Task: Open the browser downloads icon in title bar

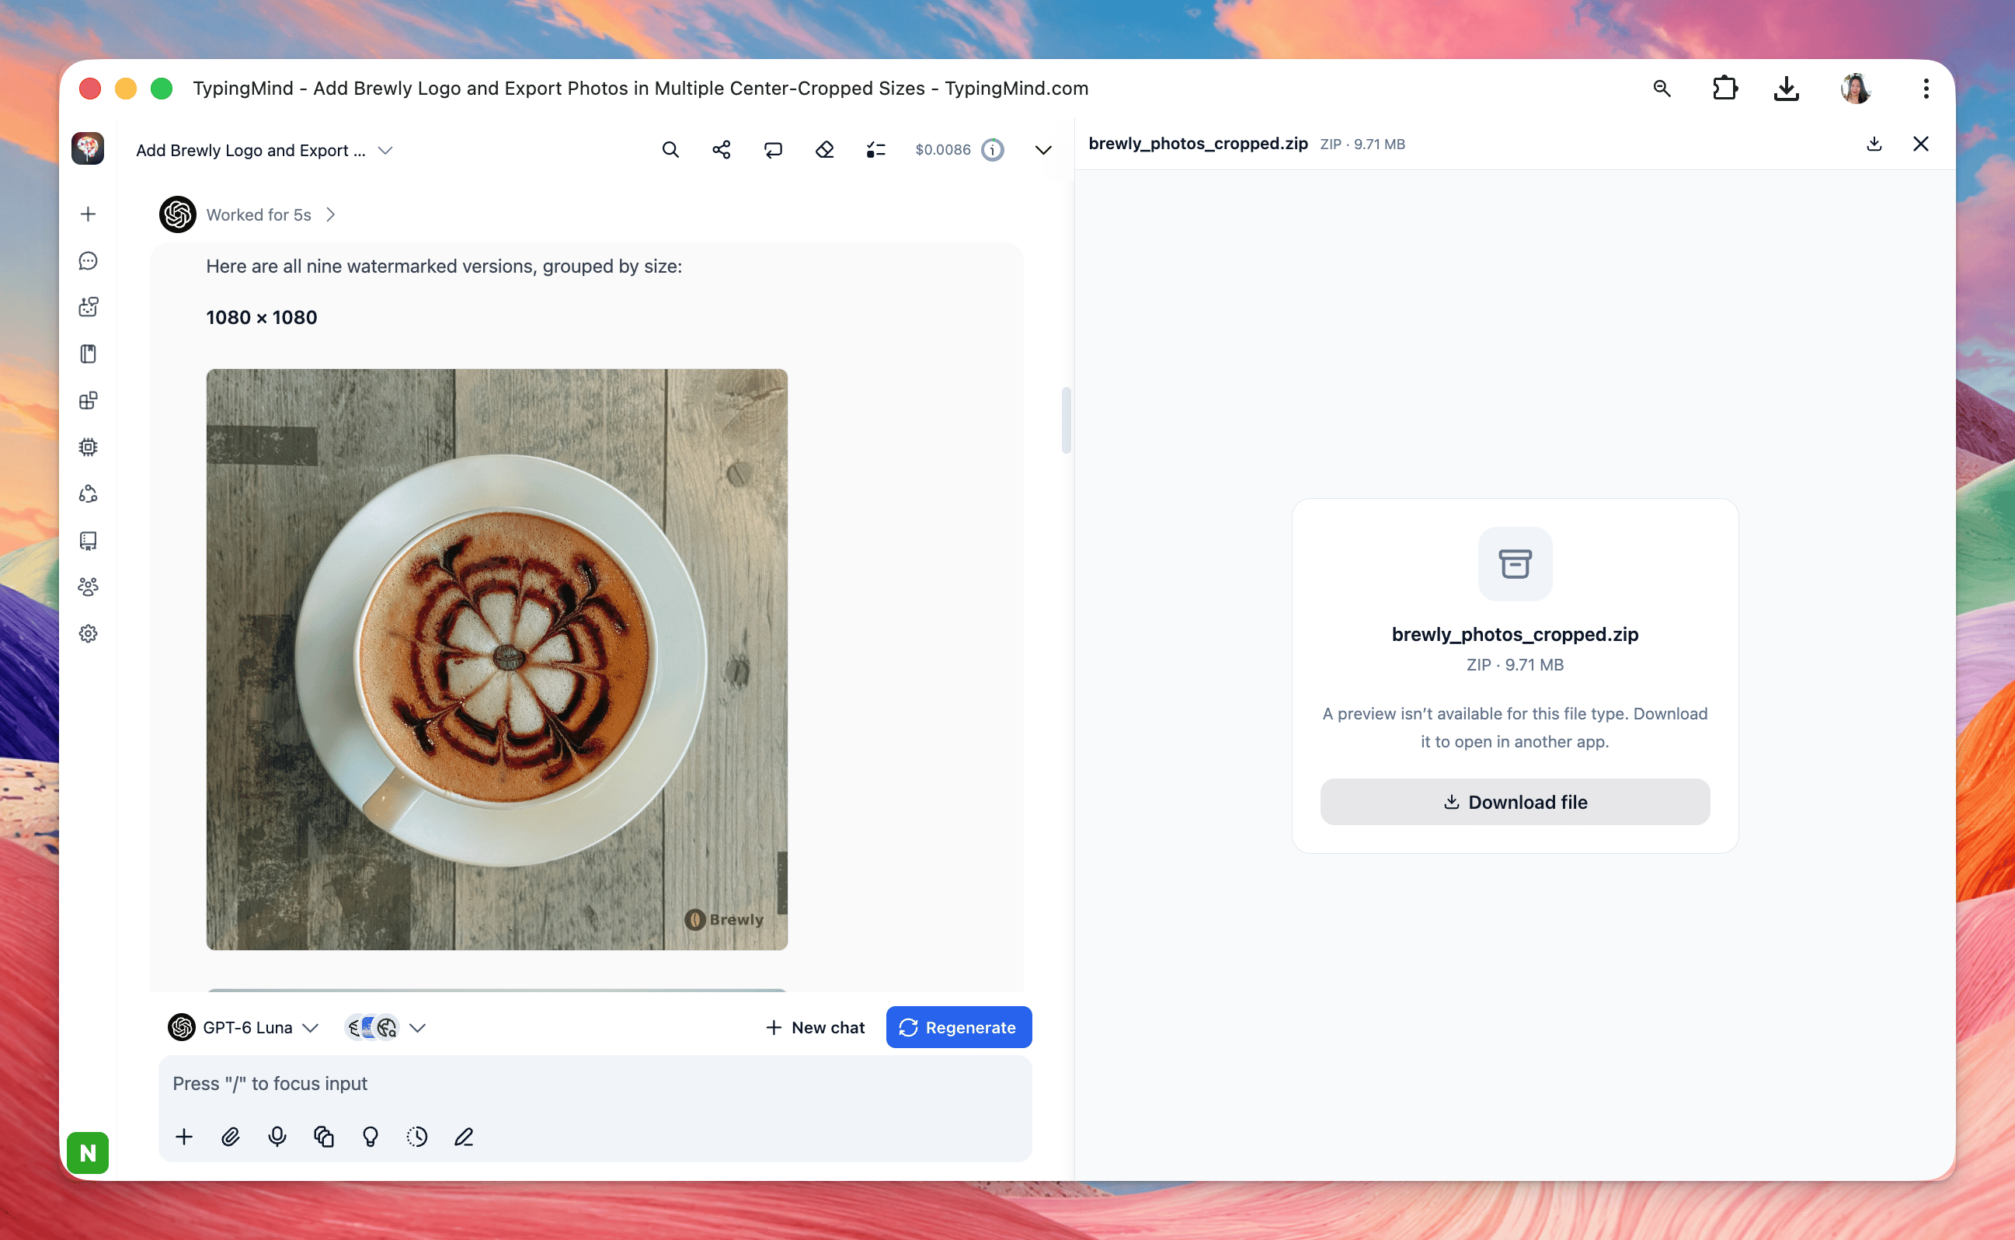Action: (1786, 88)
